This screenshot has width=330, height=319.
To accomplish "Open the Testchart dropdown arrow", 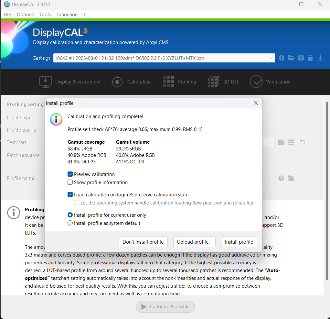I will click(271, 142).
